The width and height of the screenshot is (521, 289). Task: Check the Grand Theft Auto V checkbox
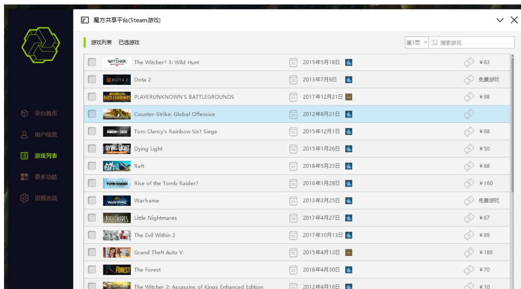(x=92, y=252)
